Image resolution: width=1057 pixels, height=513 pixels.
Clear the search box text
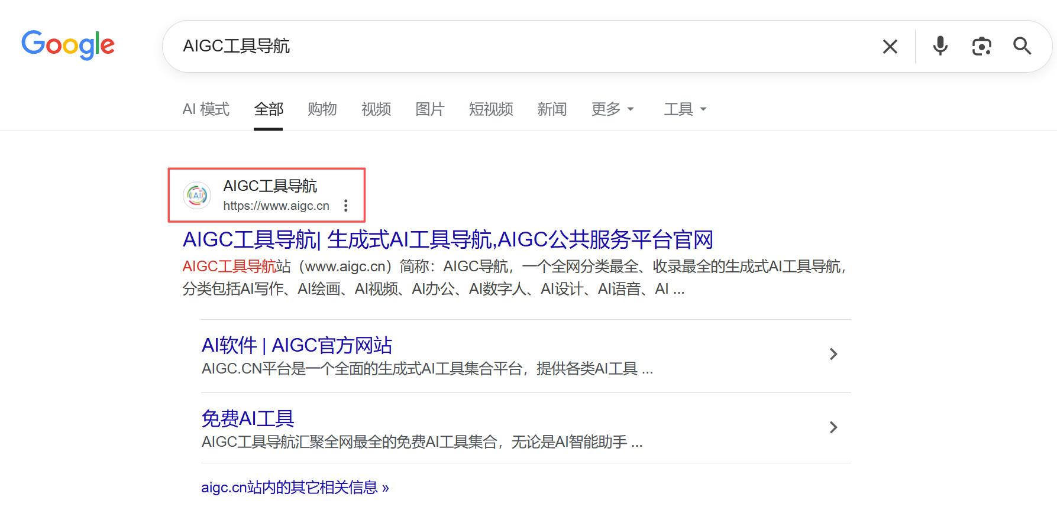pyautogui.click(x=890, y=47)
